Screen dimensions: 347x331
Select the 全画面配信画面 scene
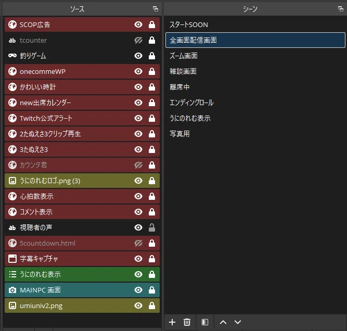click(x=255, y=40)
